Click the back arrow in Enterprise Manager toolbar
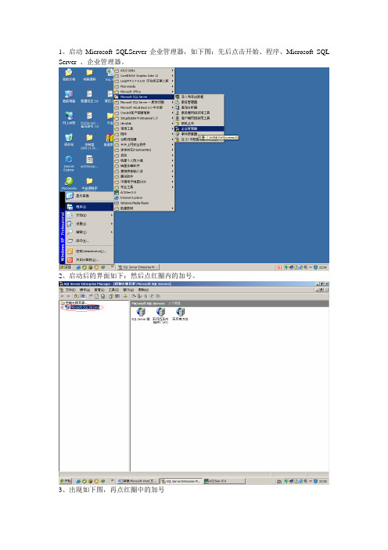The image size is (388, 550). [63, 296]
